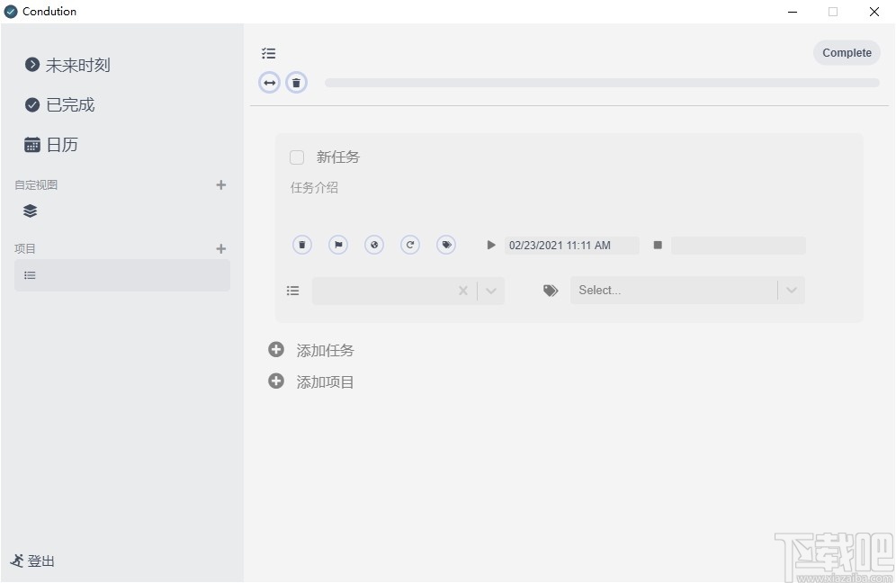Toggle the sequential/parallel arrows button
Screen dimensions: 896x583
(x=269, y=83)
